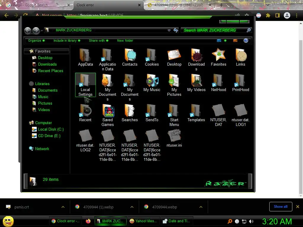Select the ntuser.dat.LOG1 file icon
This screenshot has width=303, height=227.
pos(241,111)
